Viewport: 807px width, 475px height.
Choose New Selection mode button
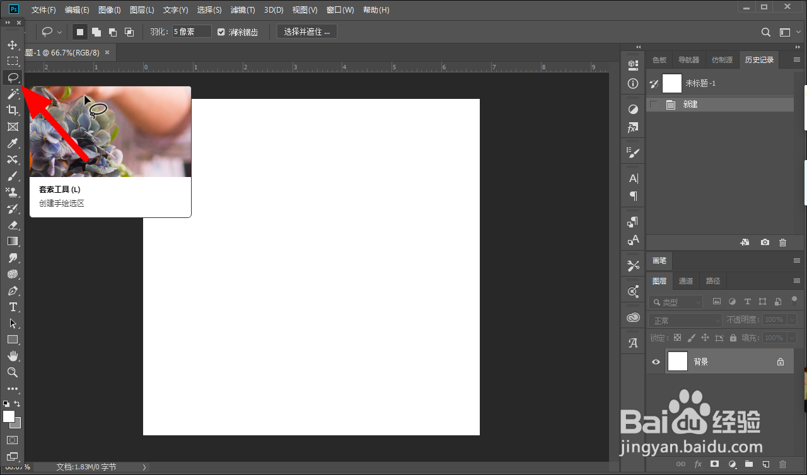pos(80,32)
